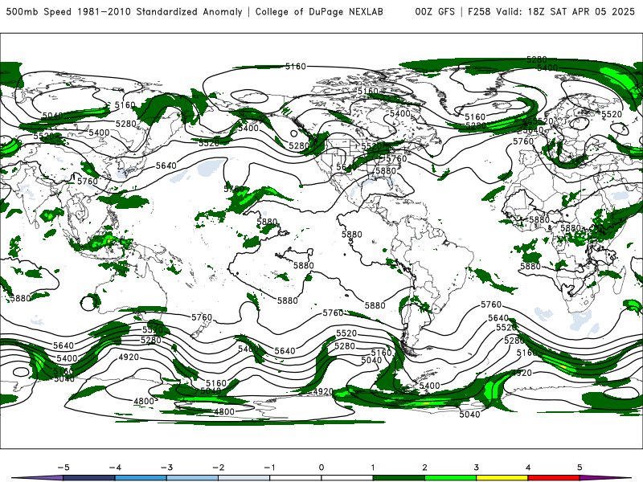Click the yellow 3 to 4 colorbar segment
This screenshot has height=482, width=643.
tap(502, 478)
